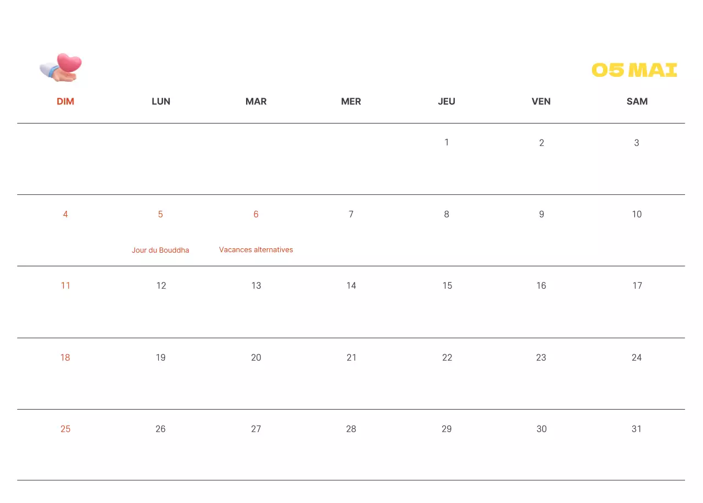Click date 5 in red

(160, 214)
